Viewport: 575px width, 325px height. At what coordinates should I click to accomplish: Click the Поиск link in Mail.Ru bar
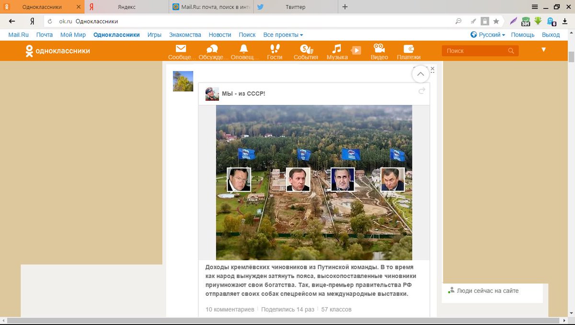pyautogui.click(x=247, y=35)
